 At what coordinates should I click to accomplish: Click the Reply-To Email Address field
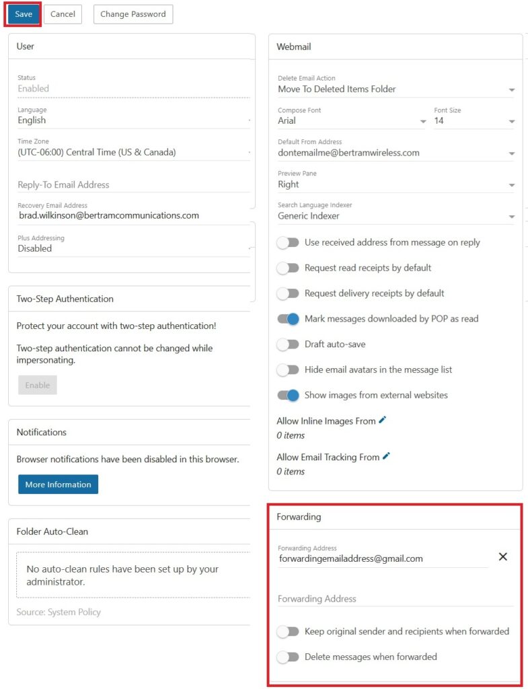(132, 184)
